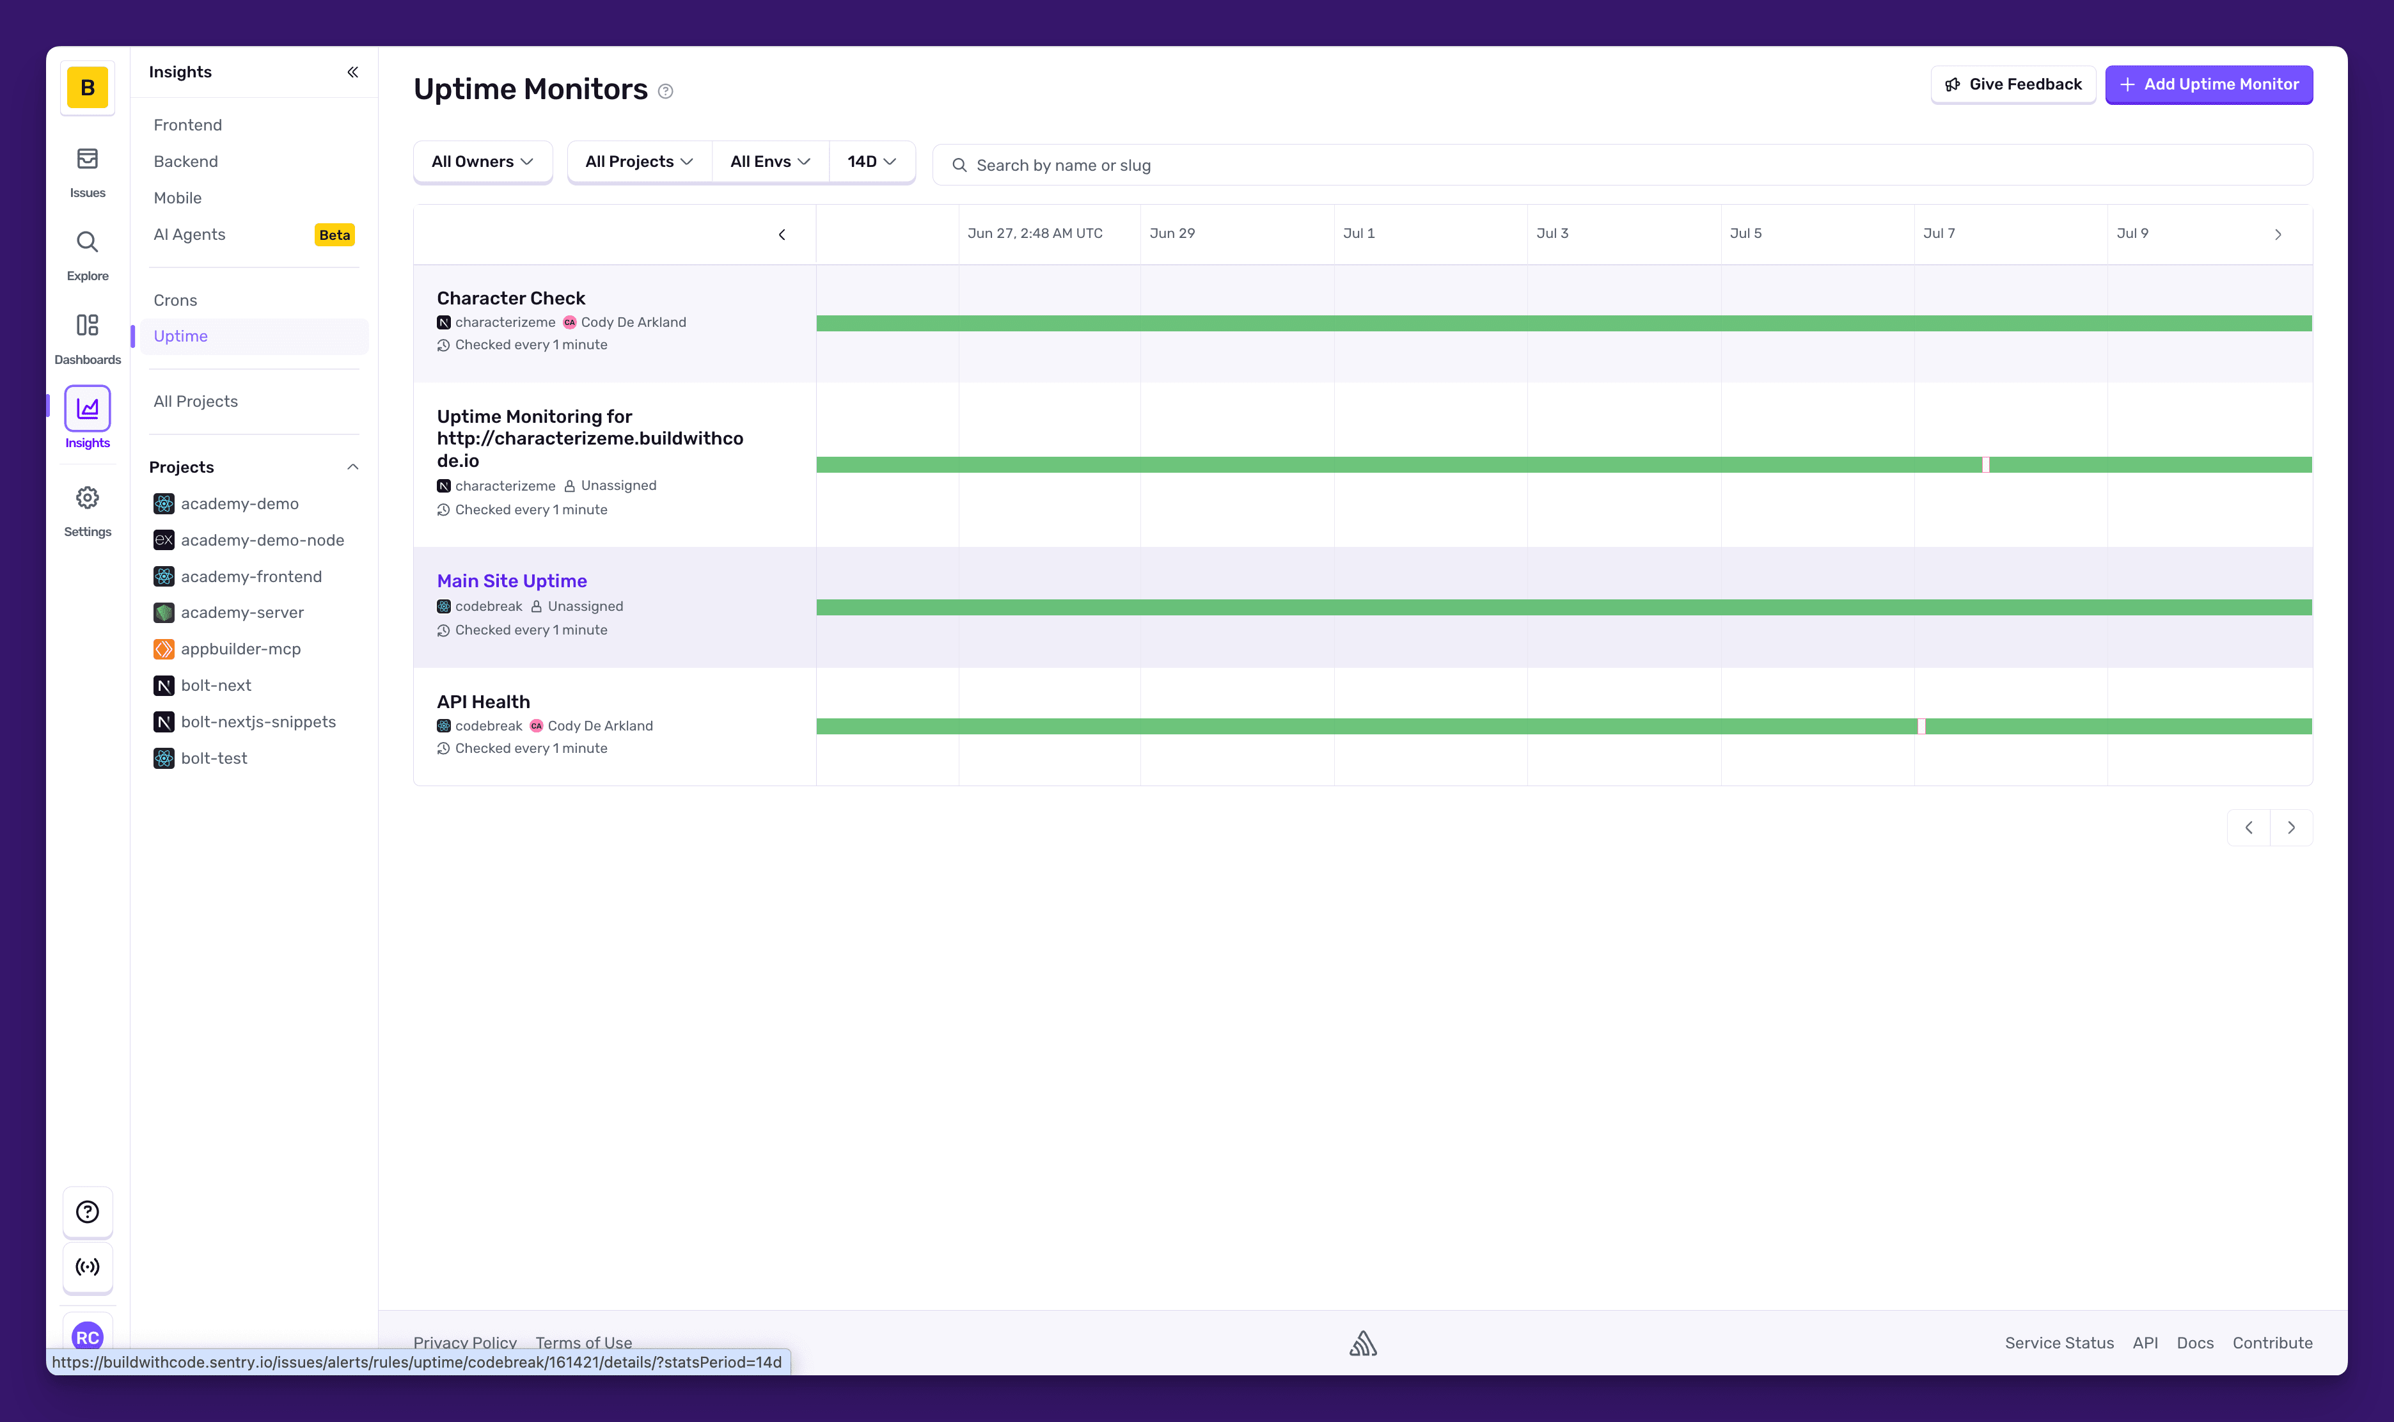
Task: Open the Character Check monitor
Action: coord(510,298)
